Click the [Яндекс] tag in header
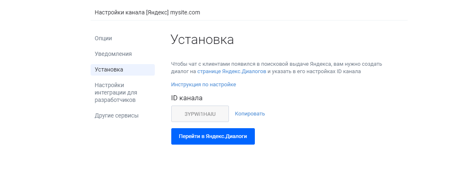 [157, 12]
